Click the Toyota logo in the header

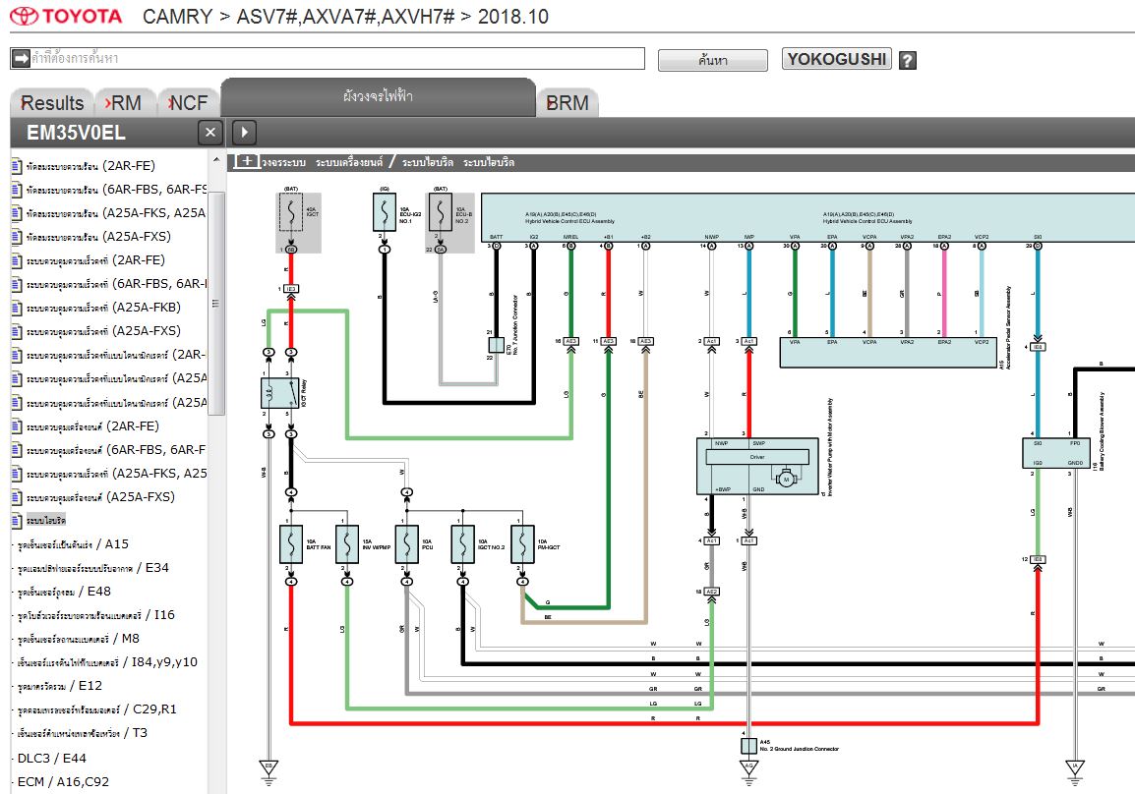click(x=67, y=17)
